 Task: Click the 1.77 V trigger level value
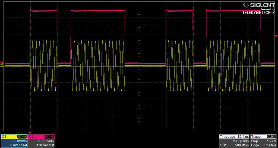click(x=271, y=141)
